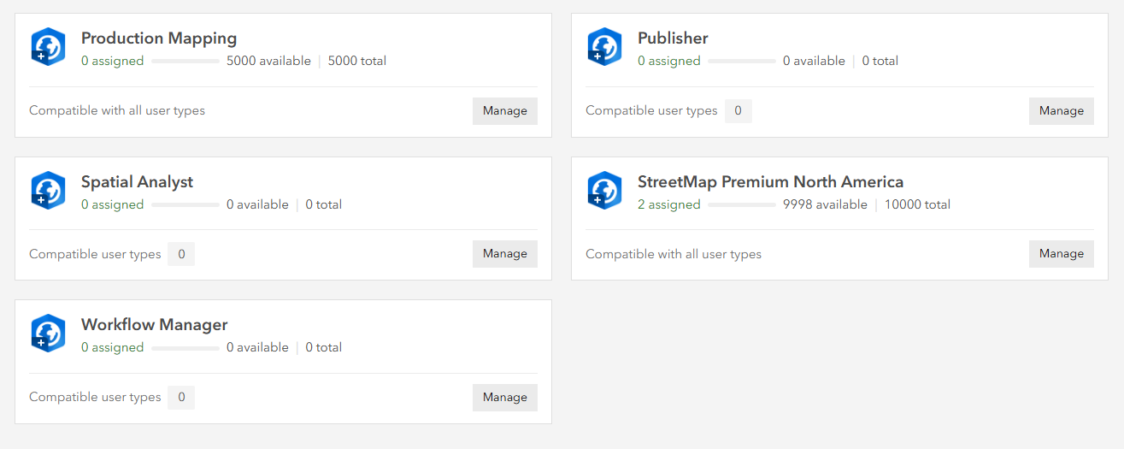
Task: Click "0 available" under Spatial Analyst
Action: (x=257, y=204)
